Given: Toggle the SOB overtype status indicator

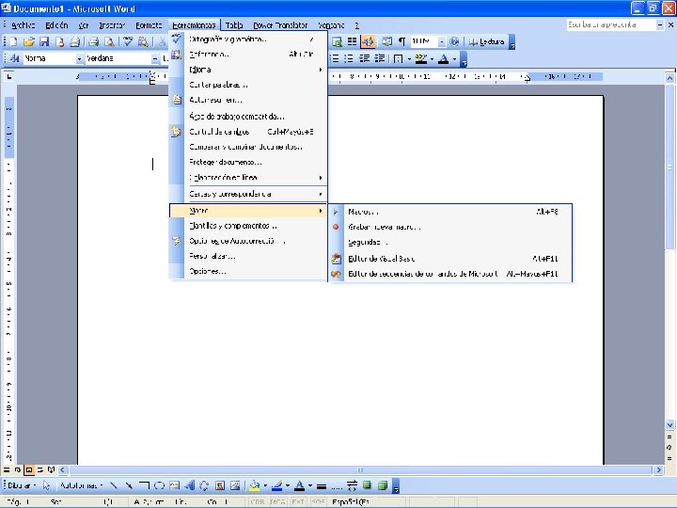Looking at the screenshot, I should (x=318, y=502).
